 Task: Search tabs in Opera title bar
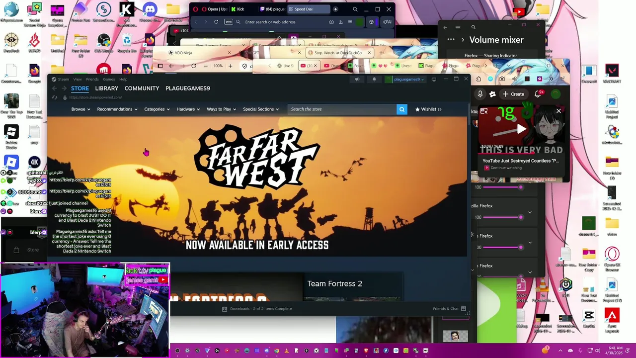[x=355, y=9]
